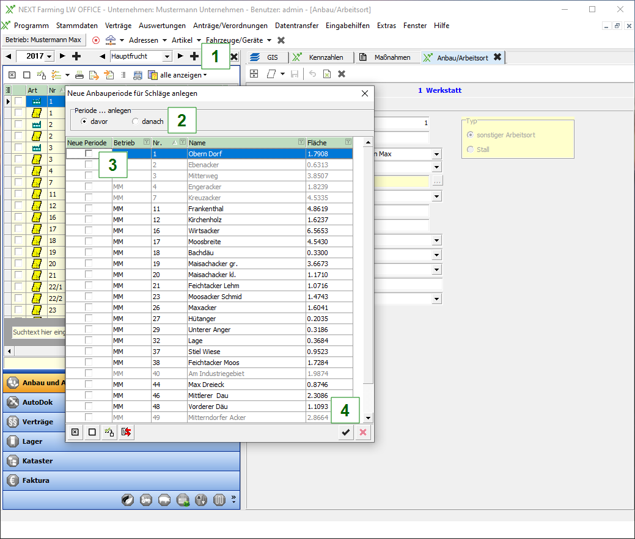Click the leaf icon in bottom navigation strip
Viewport: 635px width, 539px height.
(x=128, y=500)
